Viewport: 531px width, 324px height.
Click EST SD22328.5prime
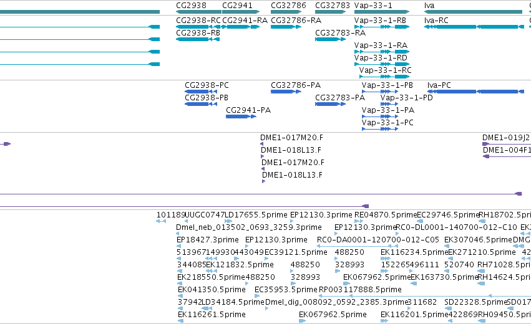475,302
